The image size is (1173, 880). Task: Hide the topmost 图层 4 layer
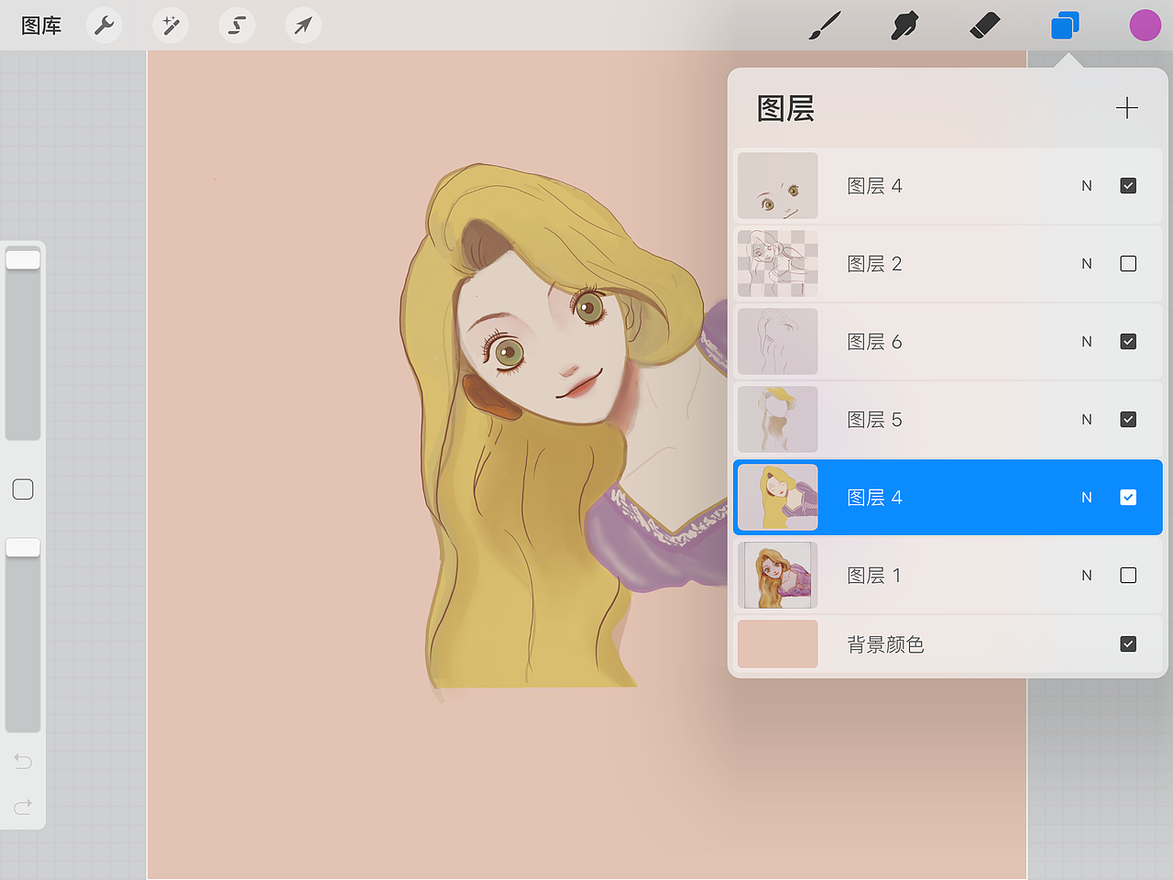point(1128,185)
